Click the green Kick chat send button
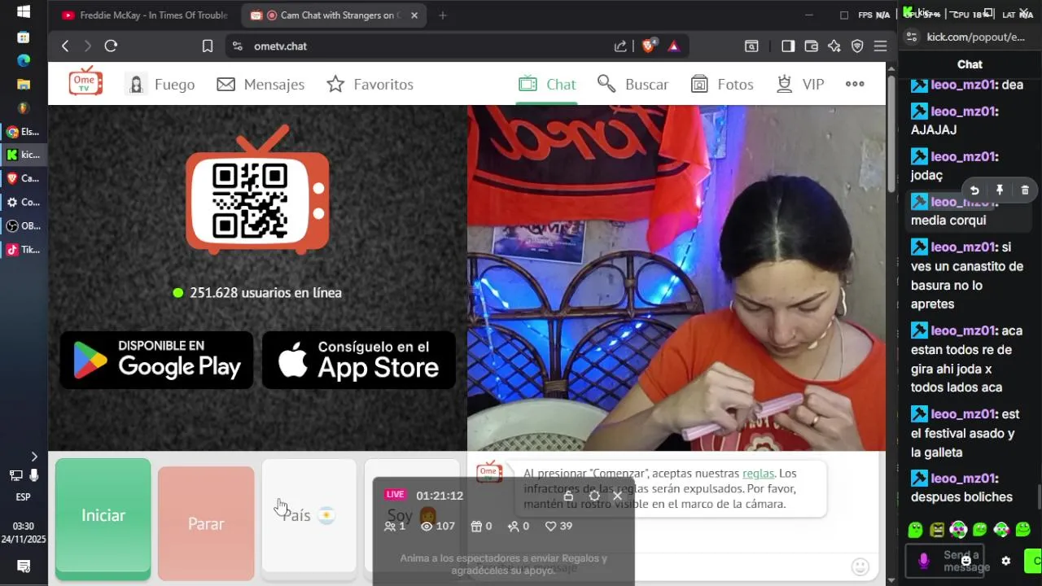This screenshot has width=1042, height=586. pyautogui.click(x=1033, y=560)
